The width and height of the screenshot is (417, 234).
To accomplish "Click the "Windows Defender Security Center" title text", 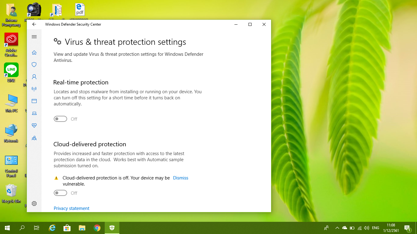I will pos(73,24).
